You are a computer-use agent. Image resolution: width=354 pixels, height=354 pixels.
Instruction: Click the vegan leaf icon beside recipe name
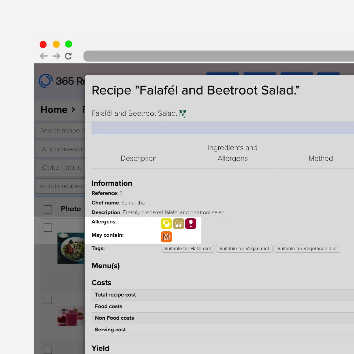[183, 114]
